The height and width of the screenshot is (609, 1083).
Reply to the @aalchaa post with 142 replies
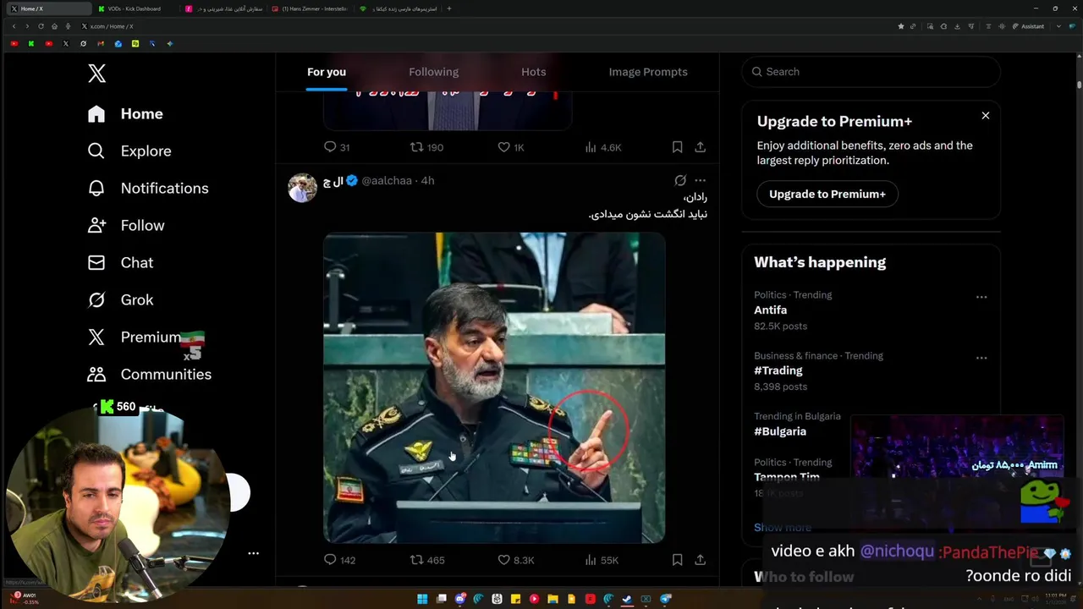(x=339, y=560)
